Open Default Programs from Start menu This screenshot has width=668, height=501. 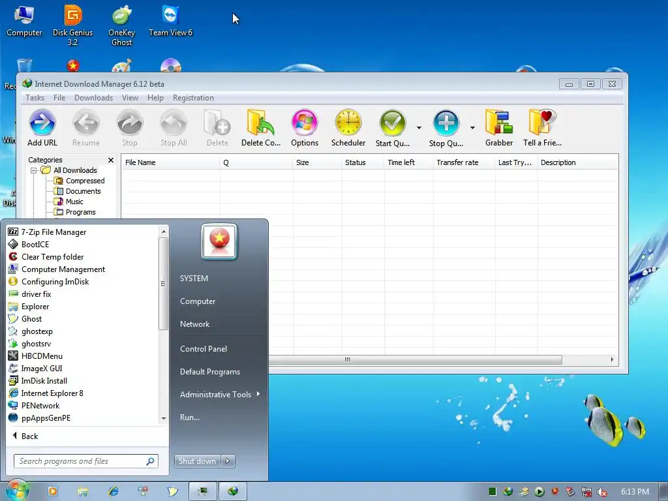210,372
